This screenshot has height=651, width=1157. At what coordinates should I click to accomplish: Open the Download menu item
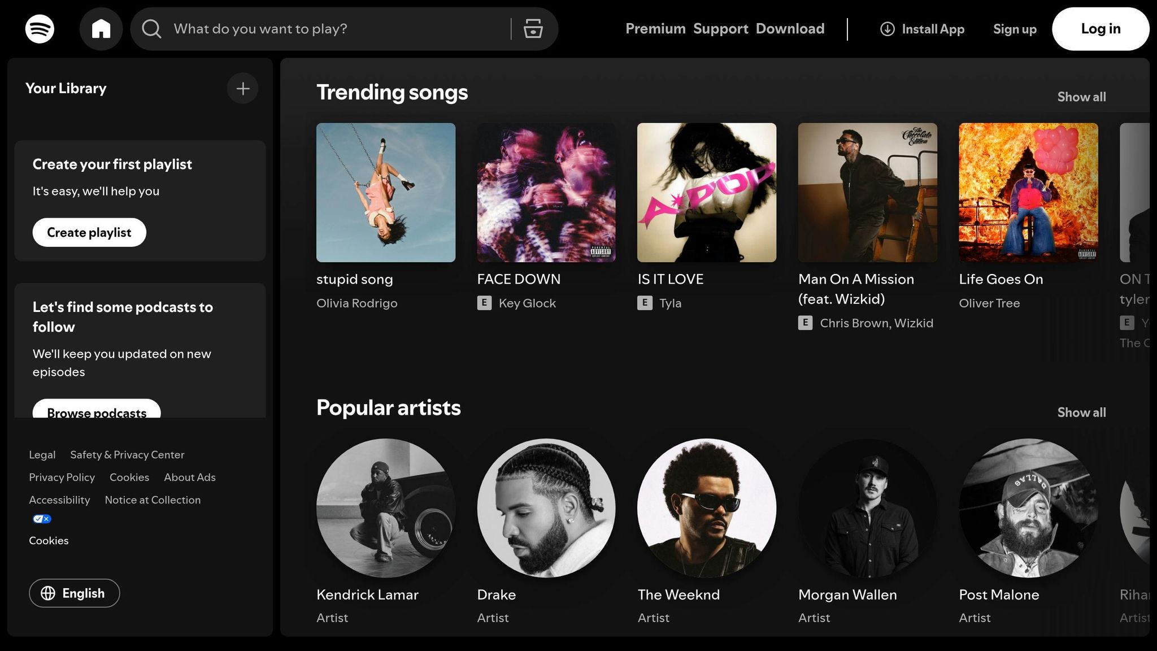(790, 29)
